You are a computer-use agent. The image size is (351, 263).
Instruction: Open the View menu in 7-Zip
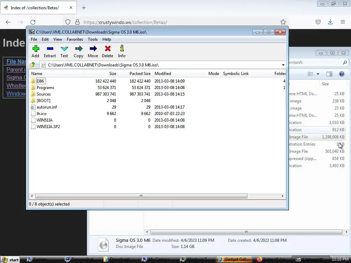(58, 39)
